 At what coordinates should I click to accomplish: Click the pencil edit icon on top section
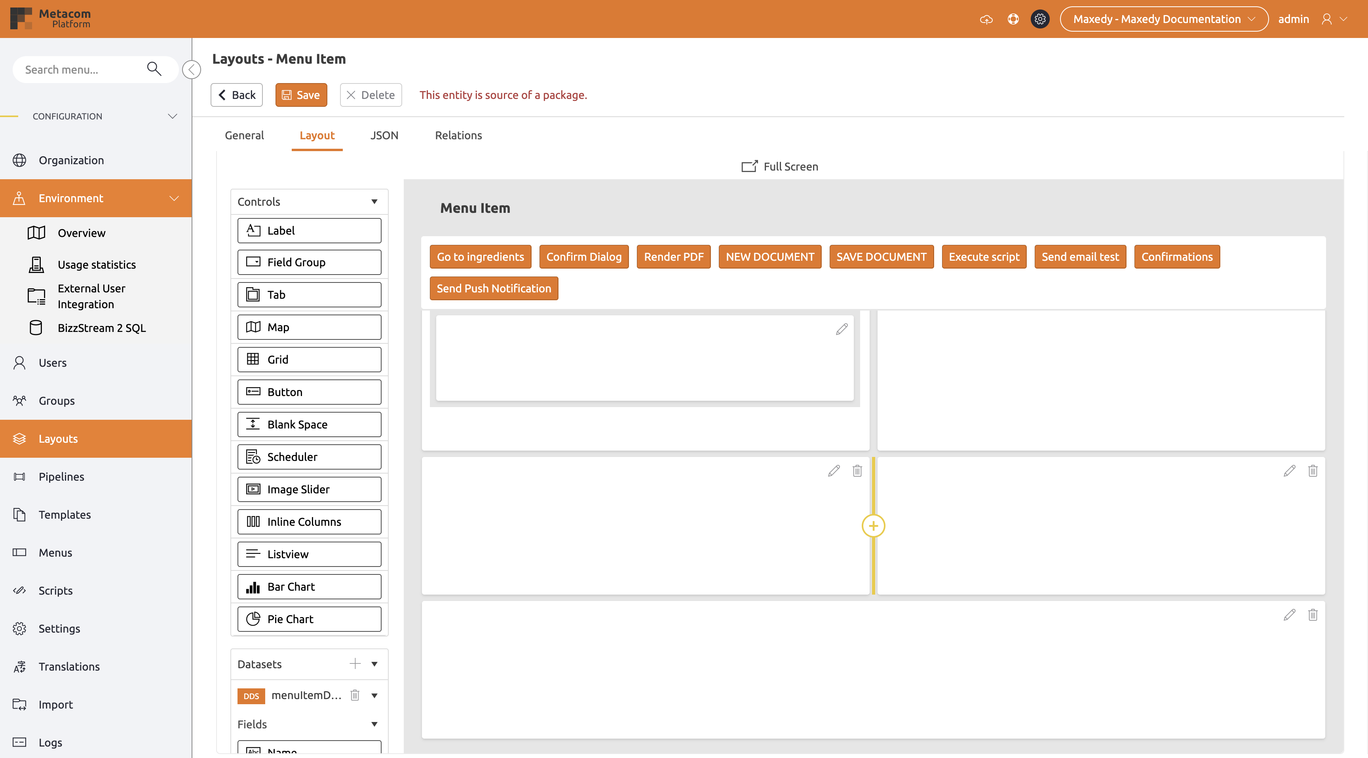pos(841,329)
